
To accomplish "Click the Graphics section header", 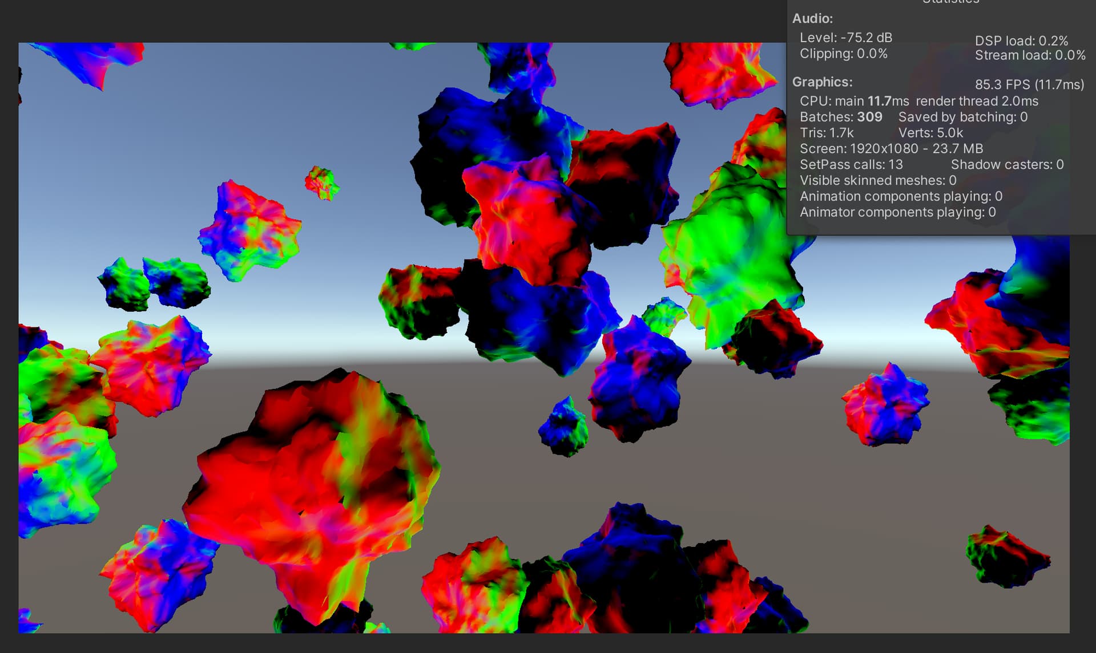I will (x=822, y=82).
